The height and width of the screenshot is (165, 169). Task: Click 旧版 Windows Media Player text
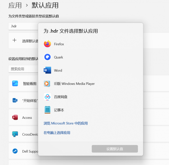74,84
